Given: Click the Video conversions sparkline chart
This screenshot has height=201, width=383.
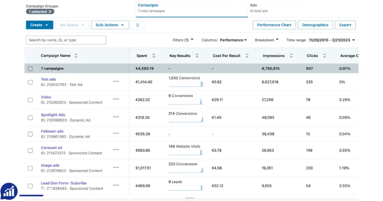Looking at the screenshot, I should (186, 102).
